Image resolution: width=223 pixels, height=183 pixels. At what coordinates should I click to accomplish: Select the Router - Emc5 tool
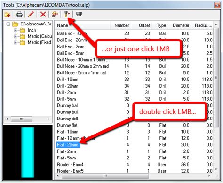click(70, 171)
